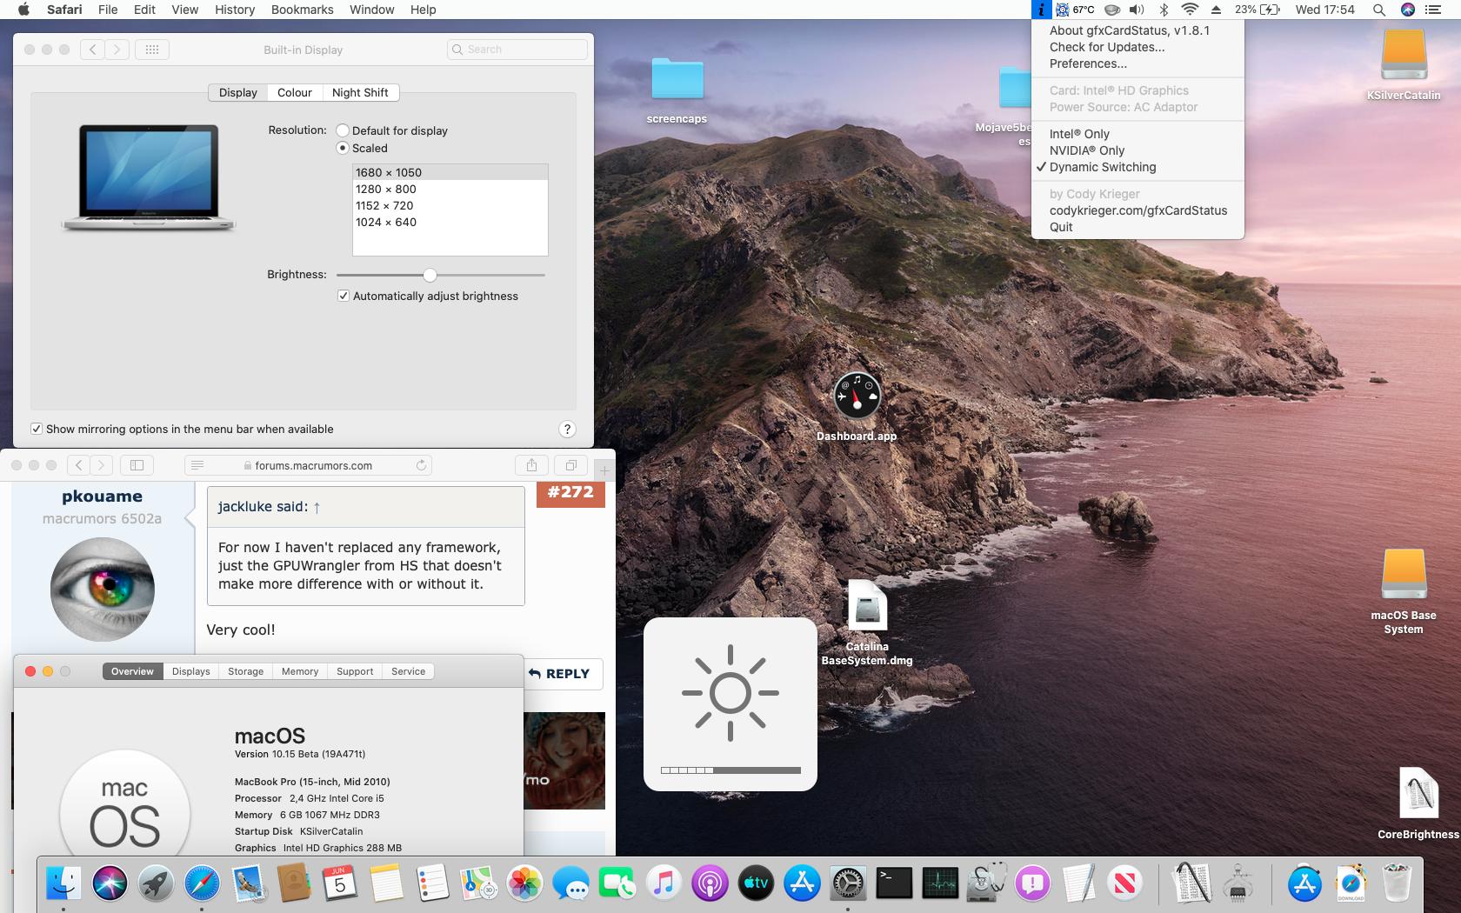Toggle Automatically adjust brightness checkbox
Viewport: 1461px width, 913px height.
(344, 296)
